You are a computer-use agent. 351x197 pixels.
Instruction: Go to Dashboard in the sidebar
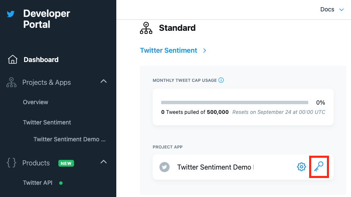[41, 59]
